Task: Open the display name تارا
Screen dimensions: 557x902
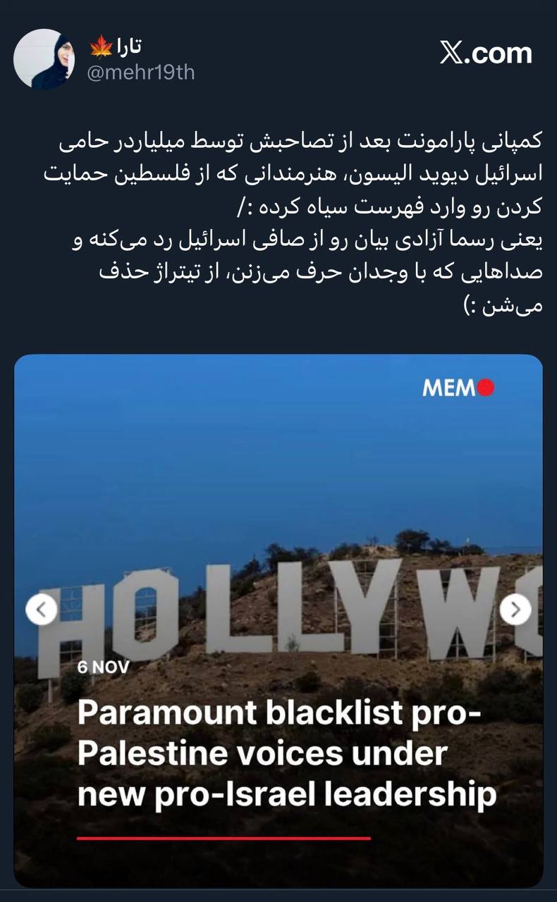Action: click(128, 47)
